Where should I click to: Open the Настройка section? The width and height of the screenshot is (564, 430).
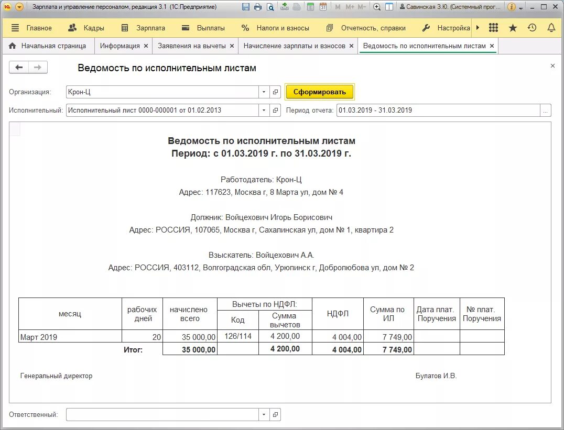tap(446, 28)
